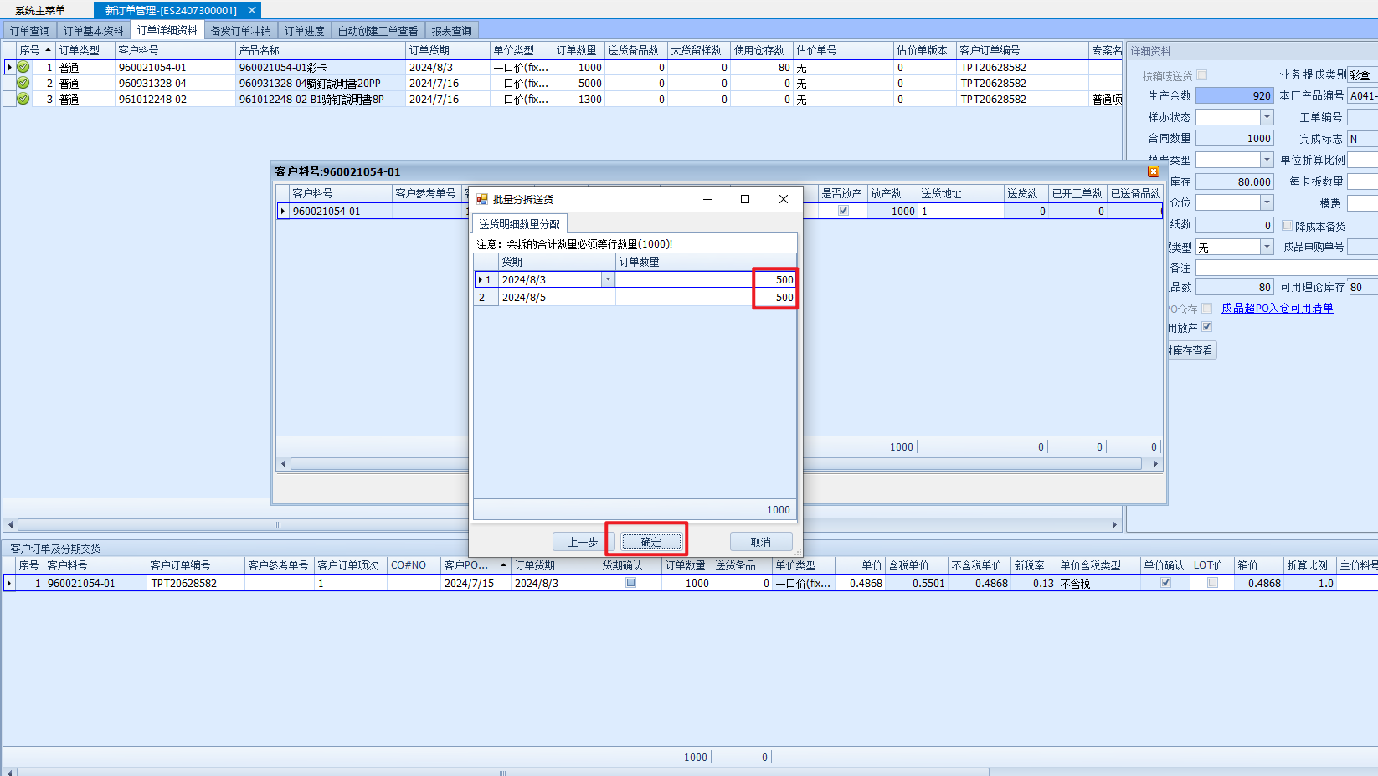Click the 批量分拆送货 dialog title icon
The height and width of the screenshot is (776, 1378).
[x=481, y=199]
